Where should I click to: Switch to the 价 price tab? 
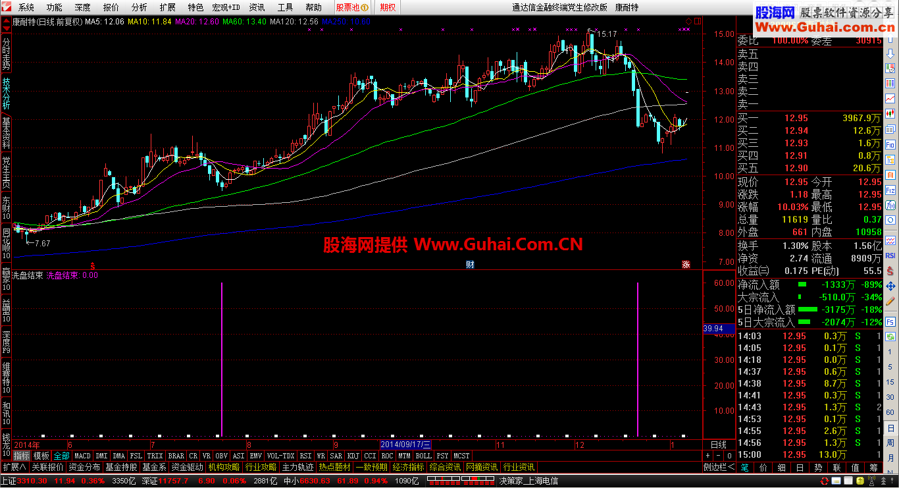pos(763,467)
